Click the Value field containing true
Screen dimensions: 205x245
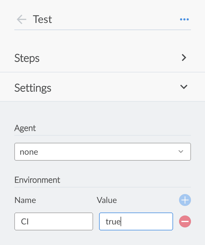point(136,221)
